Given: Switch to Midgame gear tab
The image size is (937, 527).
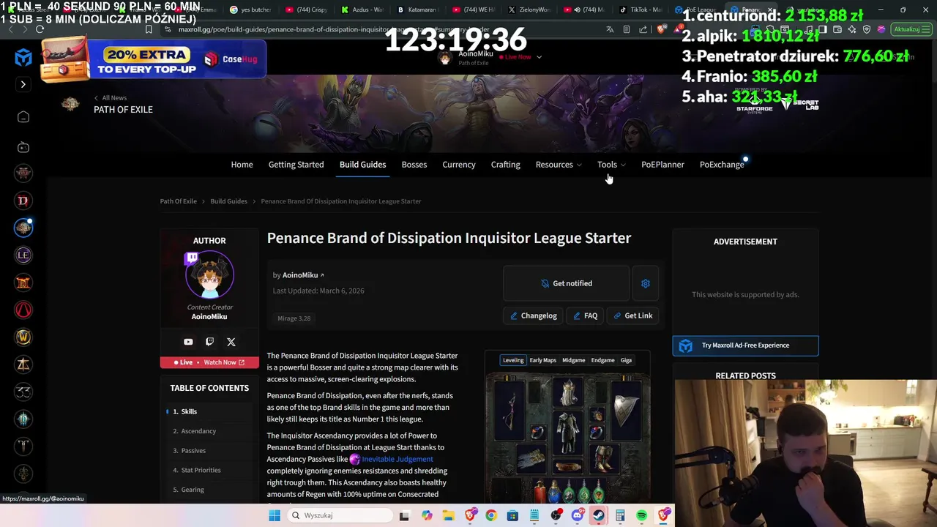Looking at the screenshot, I should point(573,360).
